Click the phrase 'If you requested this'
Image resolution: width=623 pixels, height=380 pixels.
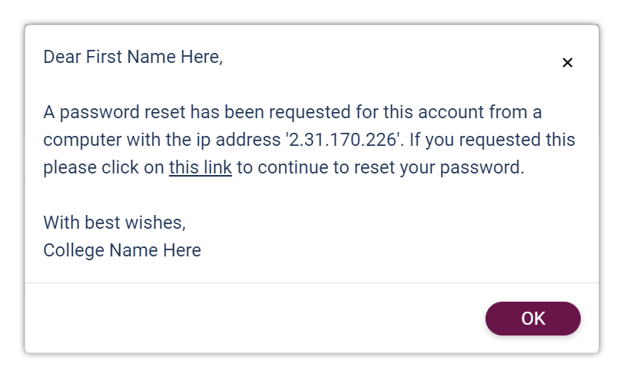(x=492, y=140)
